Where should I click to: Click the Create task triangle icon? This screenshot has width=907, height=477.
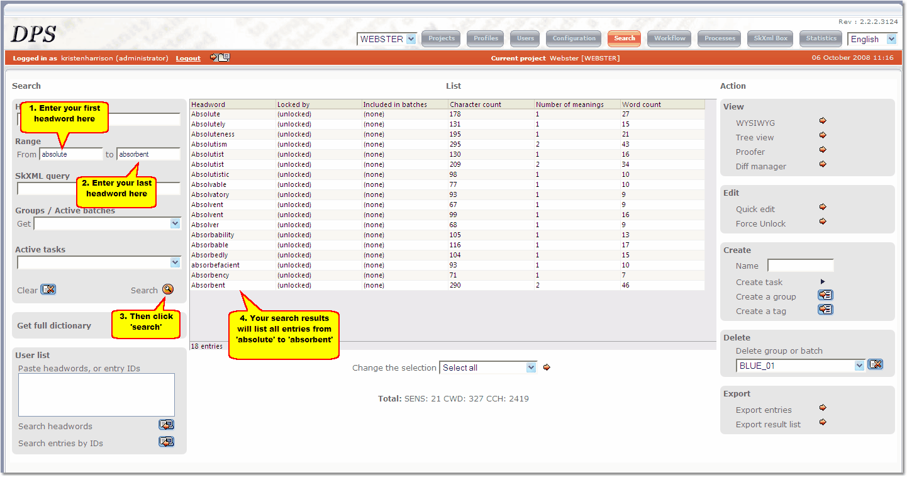click(x=823, y=282)
